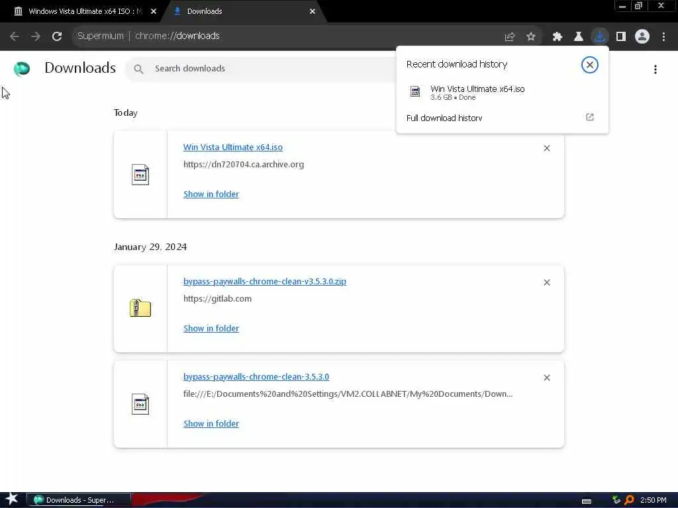The height and width of the screenshot is (508, 678).
Task: Show bypass-paywalls-chrome-clean-3.5.3.0 in folder
Action: pyautogui.click(x=211, y=424)
